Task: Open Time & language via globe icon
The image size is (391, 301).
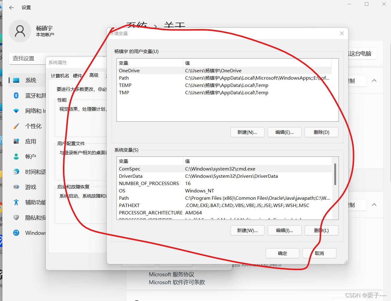Action: [16, 172]
